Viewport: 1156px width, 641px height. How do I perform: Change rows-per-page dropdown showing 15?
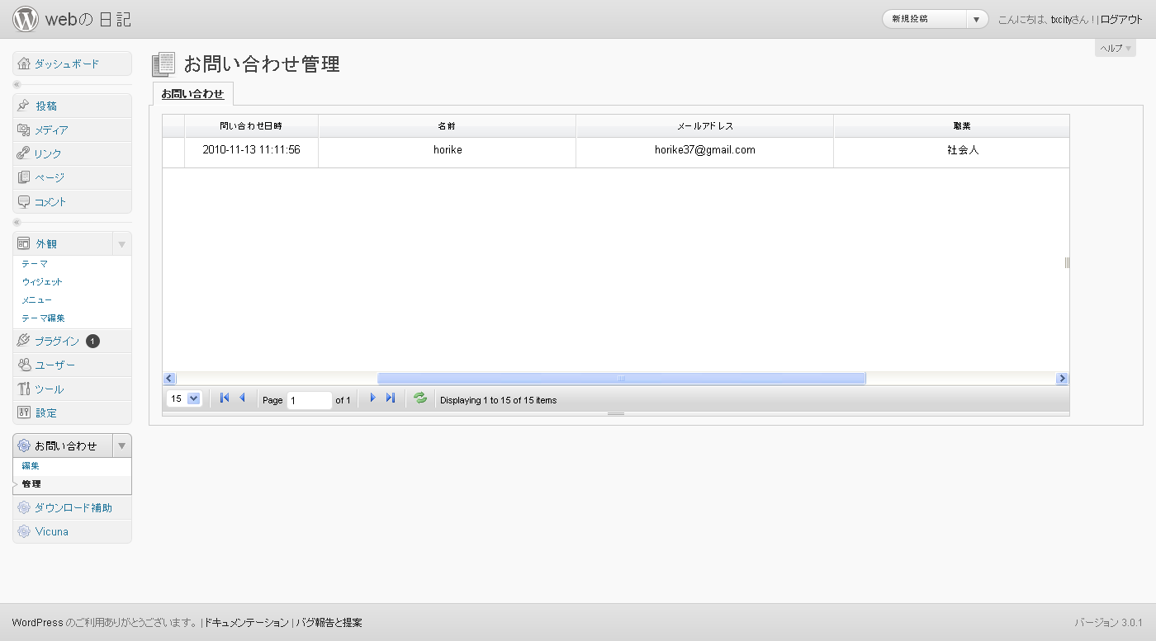184,399
